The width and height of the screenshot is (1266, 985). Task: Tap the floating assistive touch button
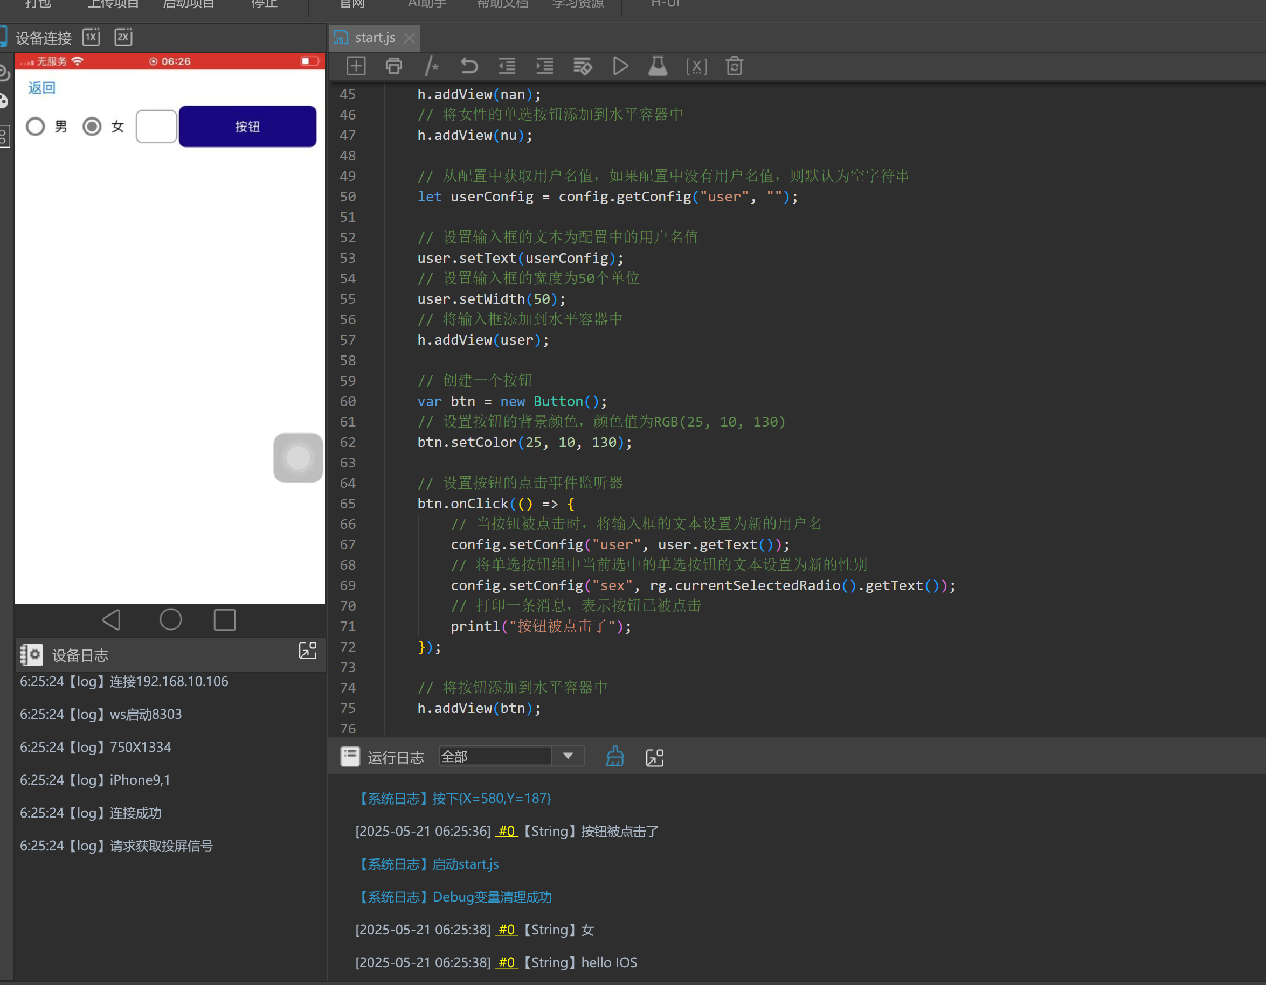298,457
